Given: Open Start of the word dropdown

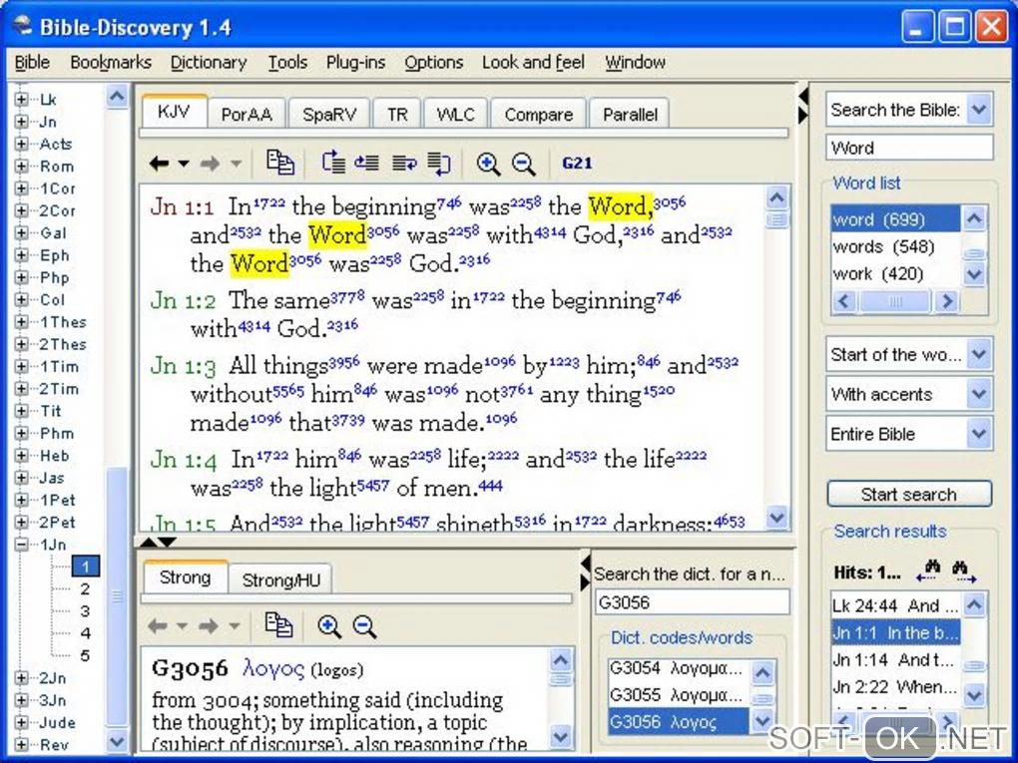Looking at the screenshot, I should pyautogui.click(x=979, y=354).
